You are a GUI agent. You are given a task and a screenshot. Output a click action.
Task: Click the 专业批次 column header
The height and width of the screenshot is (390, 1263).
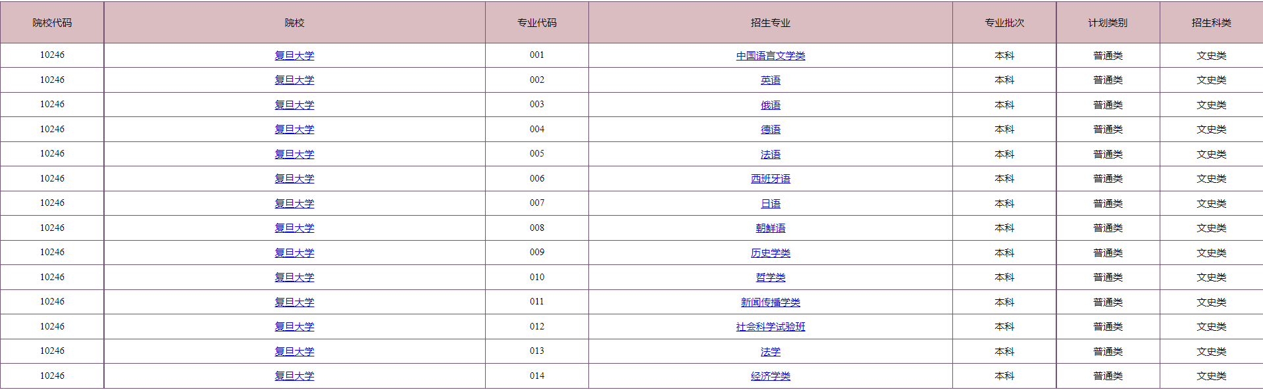pos(1004,22)
